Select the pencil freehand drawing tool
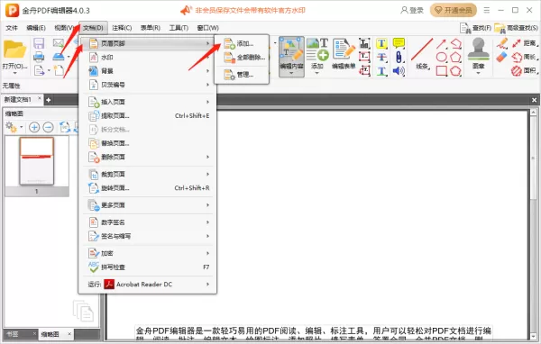The width and height of the screenshot is (541, 344). coord(502,43)
